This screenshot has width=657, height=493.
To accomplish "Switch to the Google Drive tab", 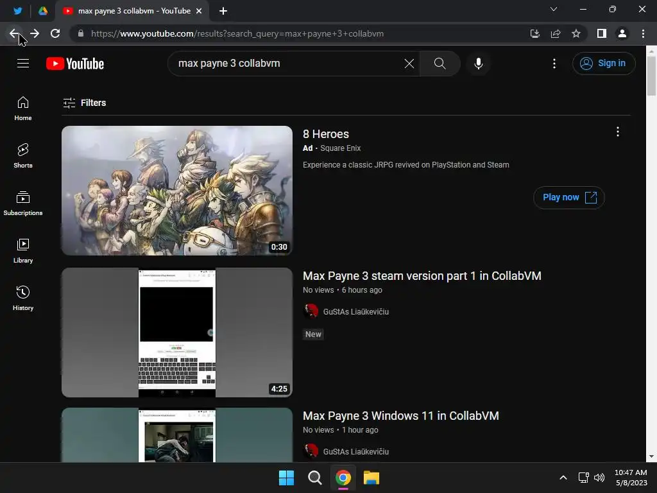I will coord(43,11).
